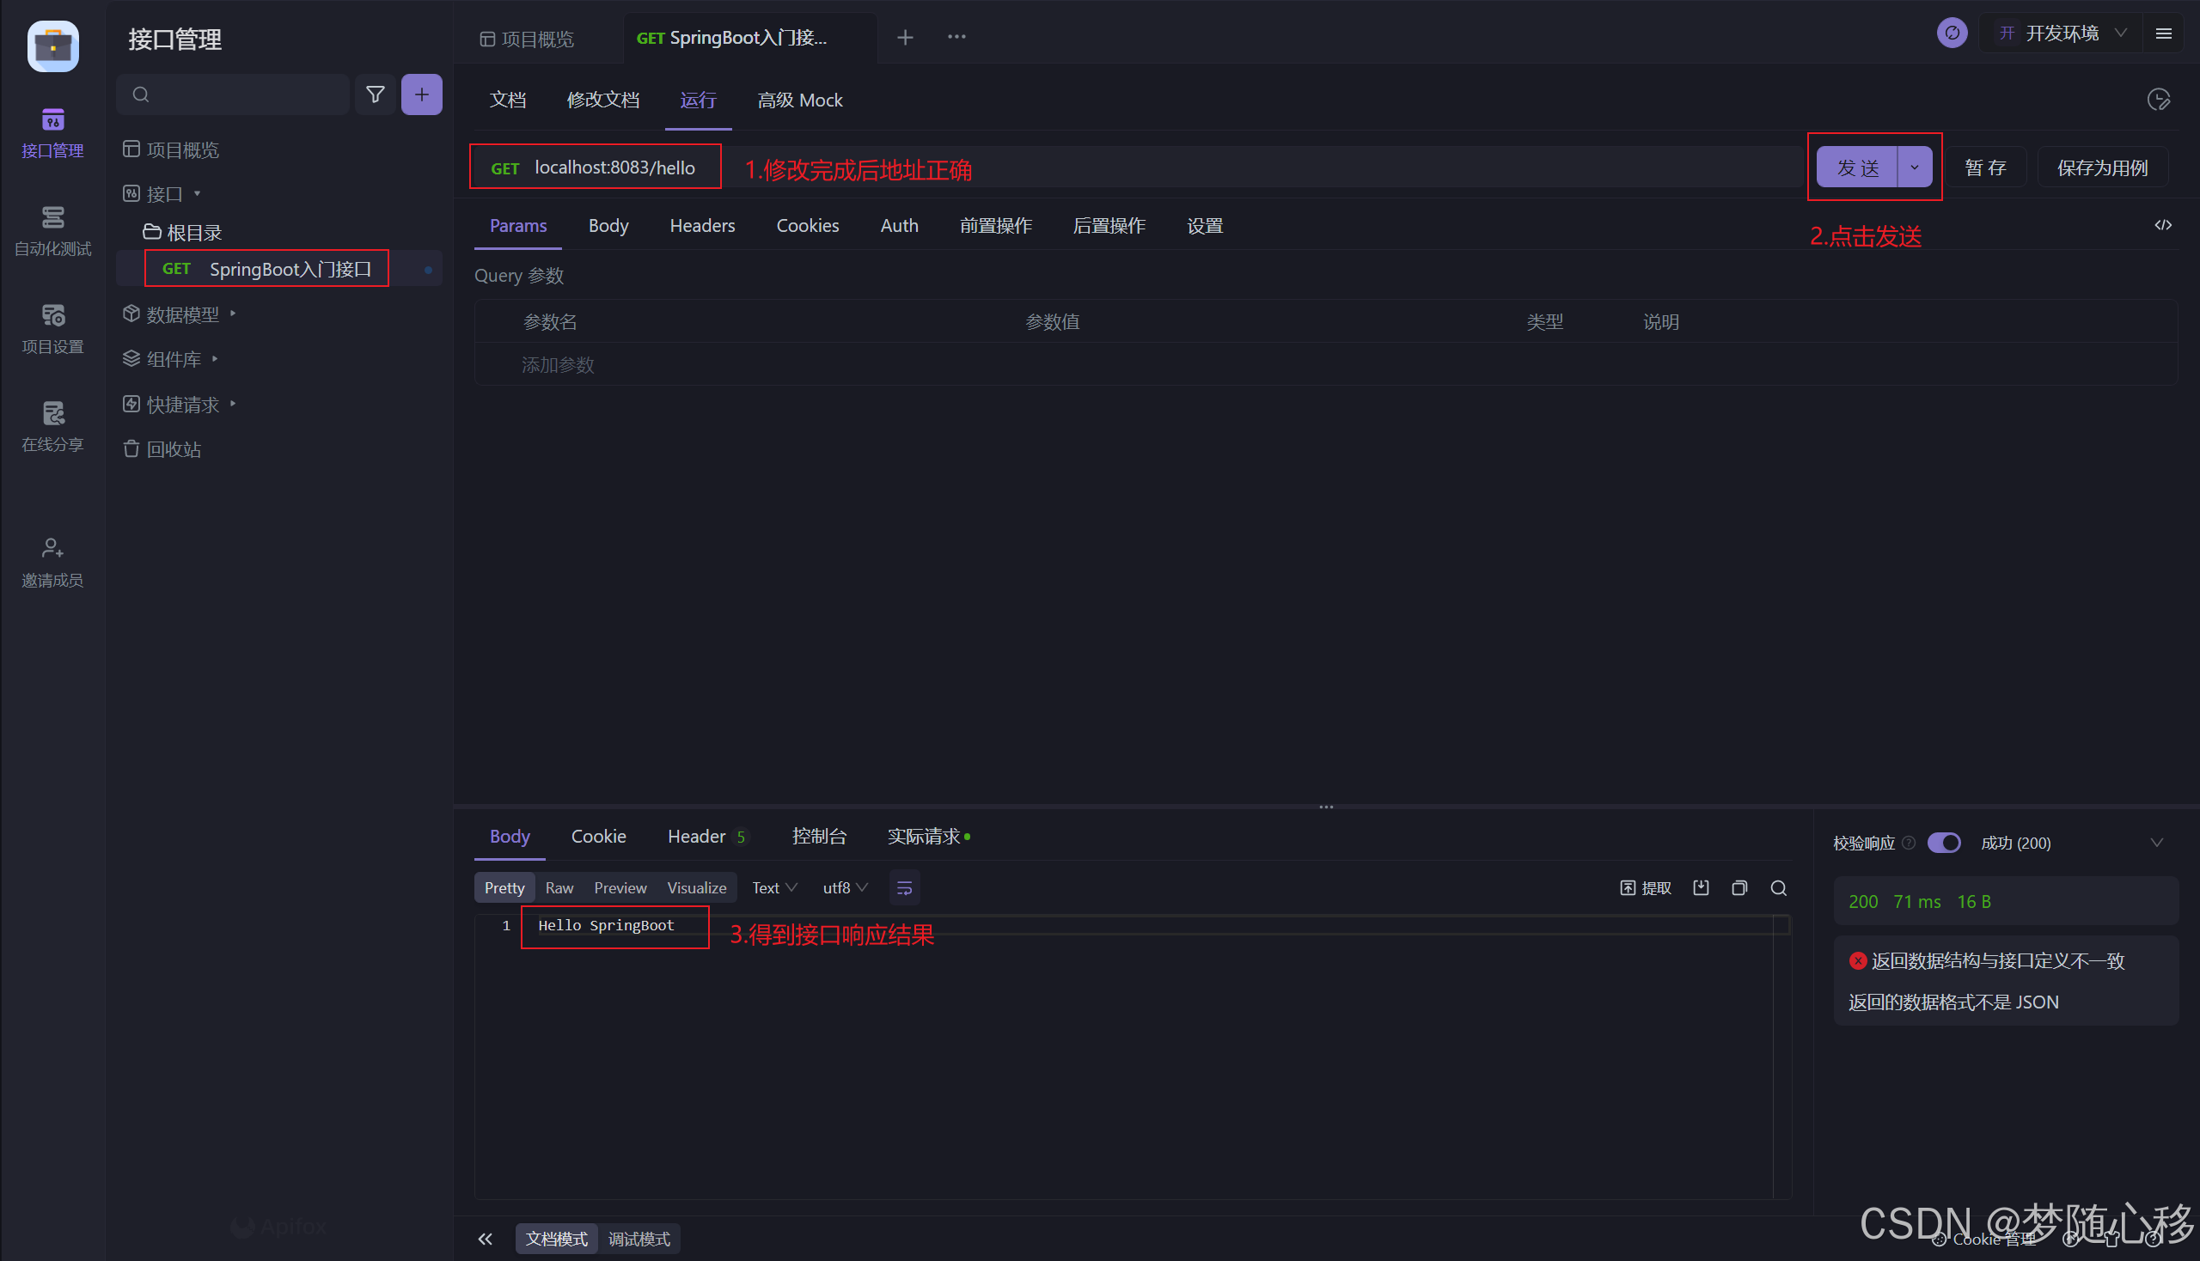Click the filter funnel icon

click(376, 94)
